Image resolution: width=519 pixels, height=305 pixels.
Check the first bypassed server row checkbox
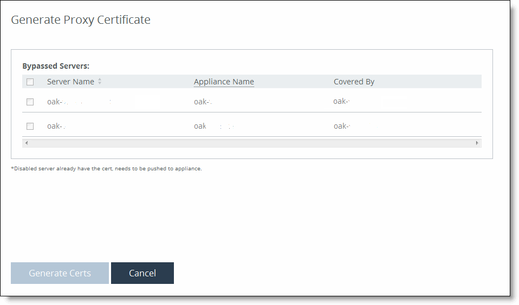[x=30, y=102]
